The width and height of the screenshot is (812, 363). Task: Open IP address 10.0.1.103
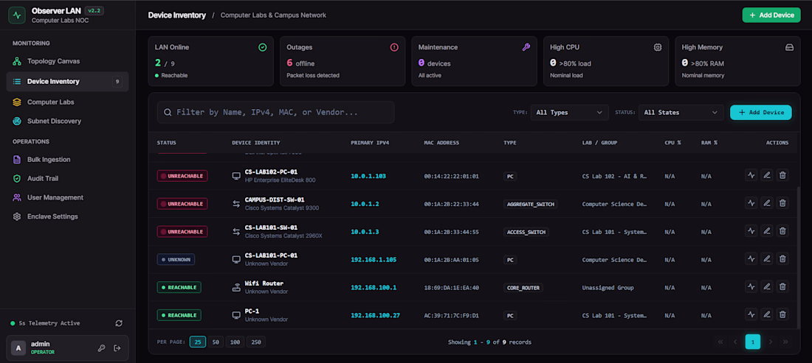click(x=368, y=175)
